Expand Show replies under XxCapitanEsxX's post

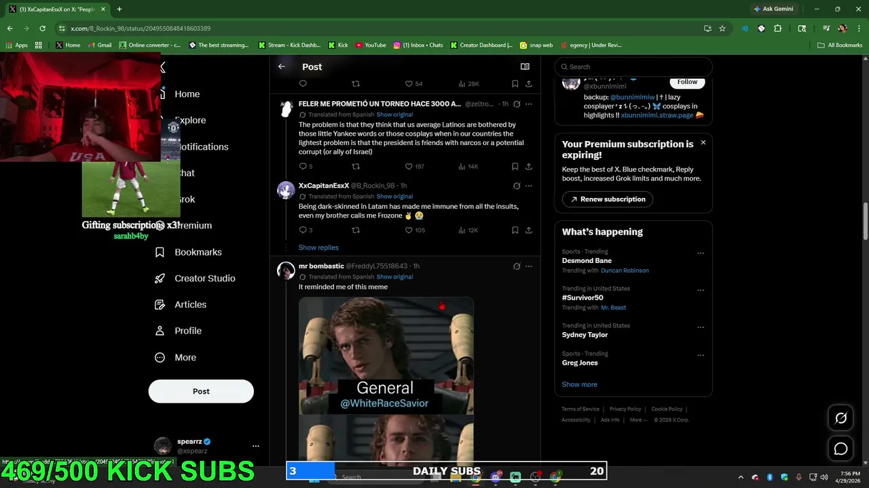tap(318, 247)
